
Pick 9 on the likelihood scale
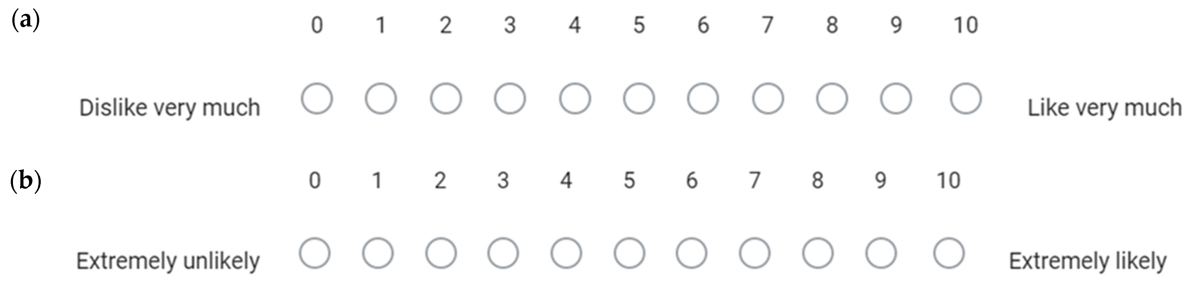881,253
